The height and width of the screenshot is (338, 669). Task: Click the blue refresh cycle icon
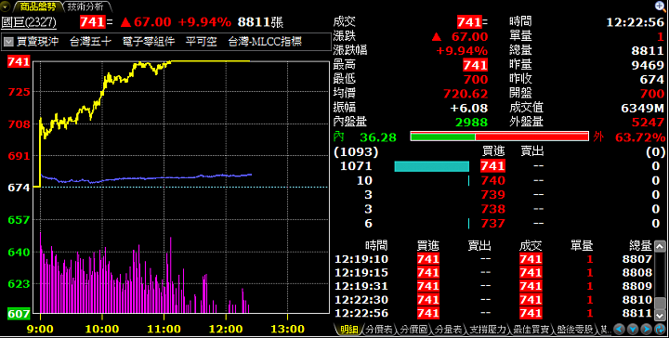coord(660,330)
